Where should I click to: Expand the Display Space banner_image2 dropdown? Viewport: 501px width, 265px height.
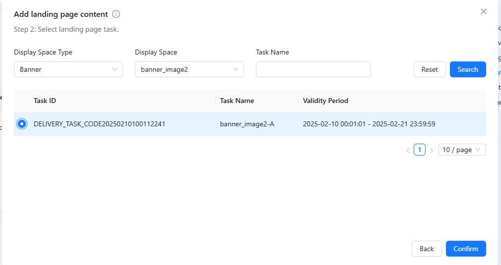point(189,69)
